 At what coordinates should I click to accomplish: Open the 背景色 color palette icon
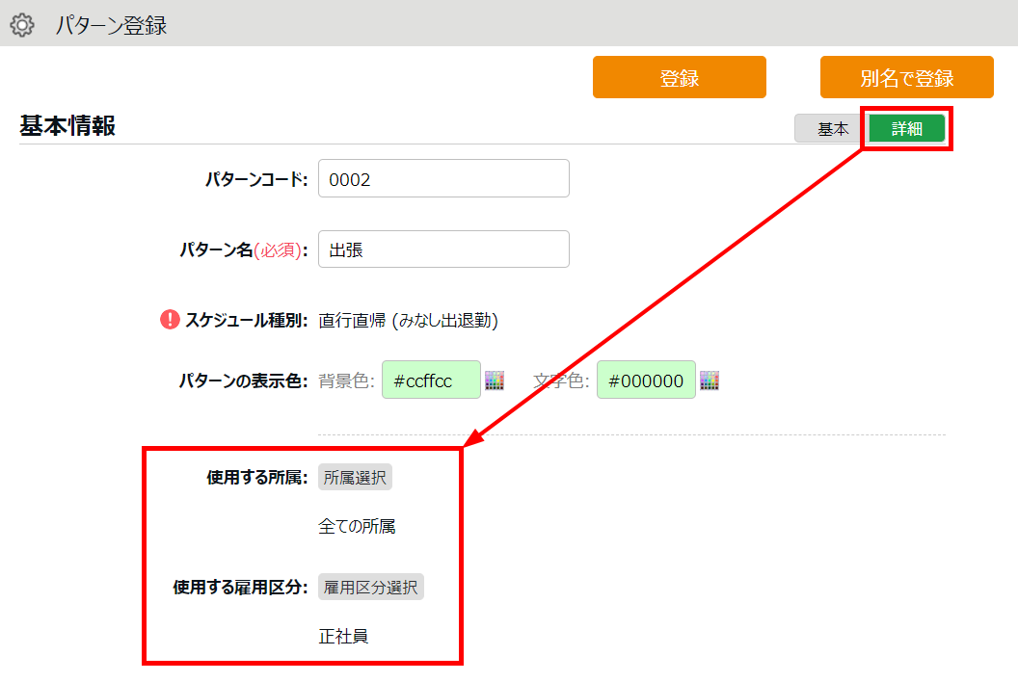495,380
